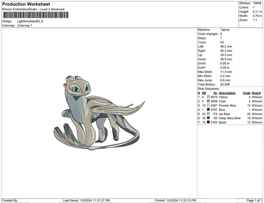Click the 'Last Saved: 1/5/2024 11:31:27 PM' footer
Screen dimensions: 264x203
(x=87, y=200)
